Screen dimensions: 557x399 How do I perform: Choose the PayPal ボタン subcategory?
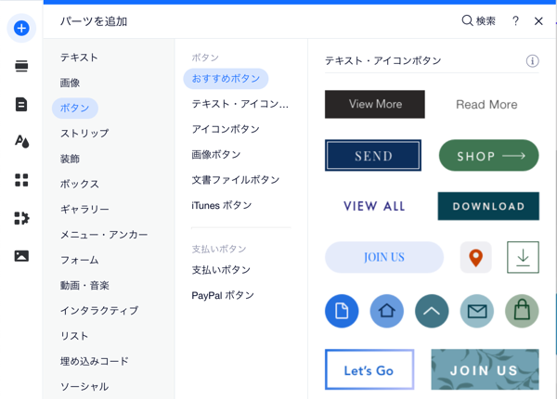223,295
